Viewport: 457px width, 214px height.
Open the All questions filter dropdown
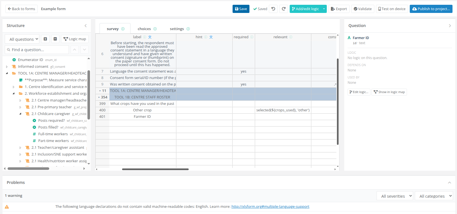[22, 39]
